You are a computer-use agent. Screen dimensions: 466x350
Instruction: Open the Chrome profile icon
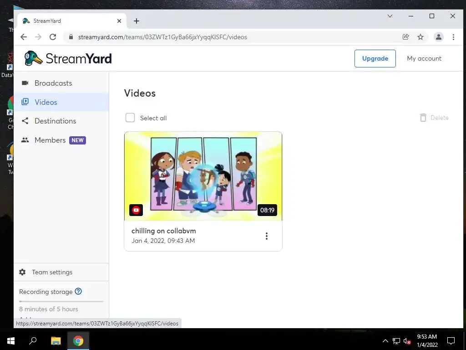(x=438, y=37)
